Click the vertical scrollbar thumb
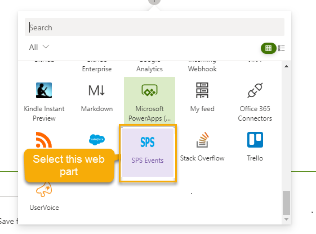The height and width of the screenshot is (234, 316). point(286,203)
